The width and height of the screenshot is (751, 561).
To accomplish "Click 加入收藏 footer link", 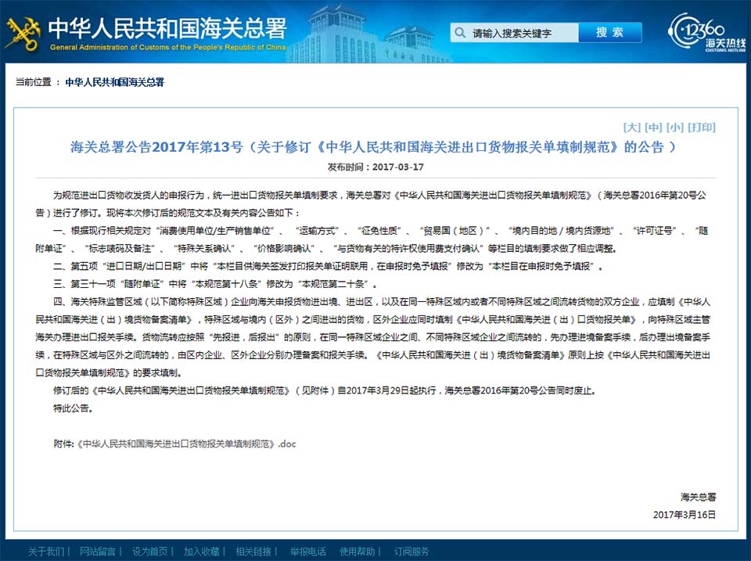I will tap(202, 552).
